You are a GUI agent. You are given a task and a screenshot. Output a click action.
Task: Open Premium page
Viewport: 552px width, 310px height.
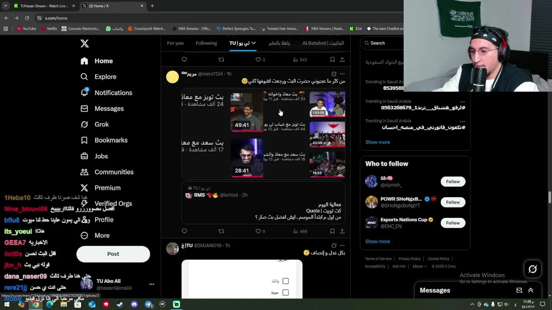point(100,188)
